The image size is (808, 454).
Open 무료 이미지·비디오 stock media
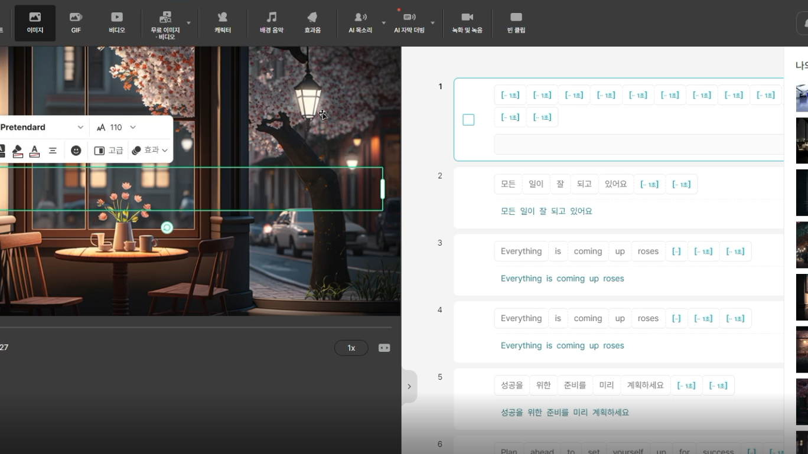pos(165,25)
